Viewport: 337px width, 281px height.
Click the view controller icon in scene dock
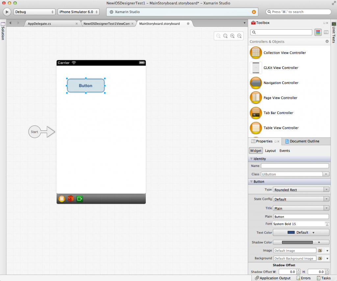pos(62,199)
